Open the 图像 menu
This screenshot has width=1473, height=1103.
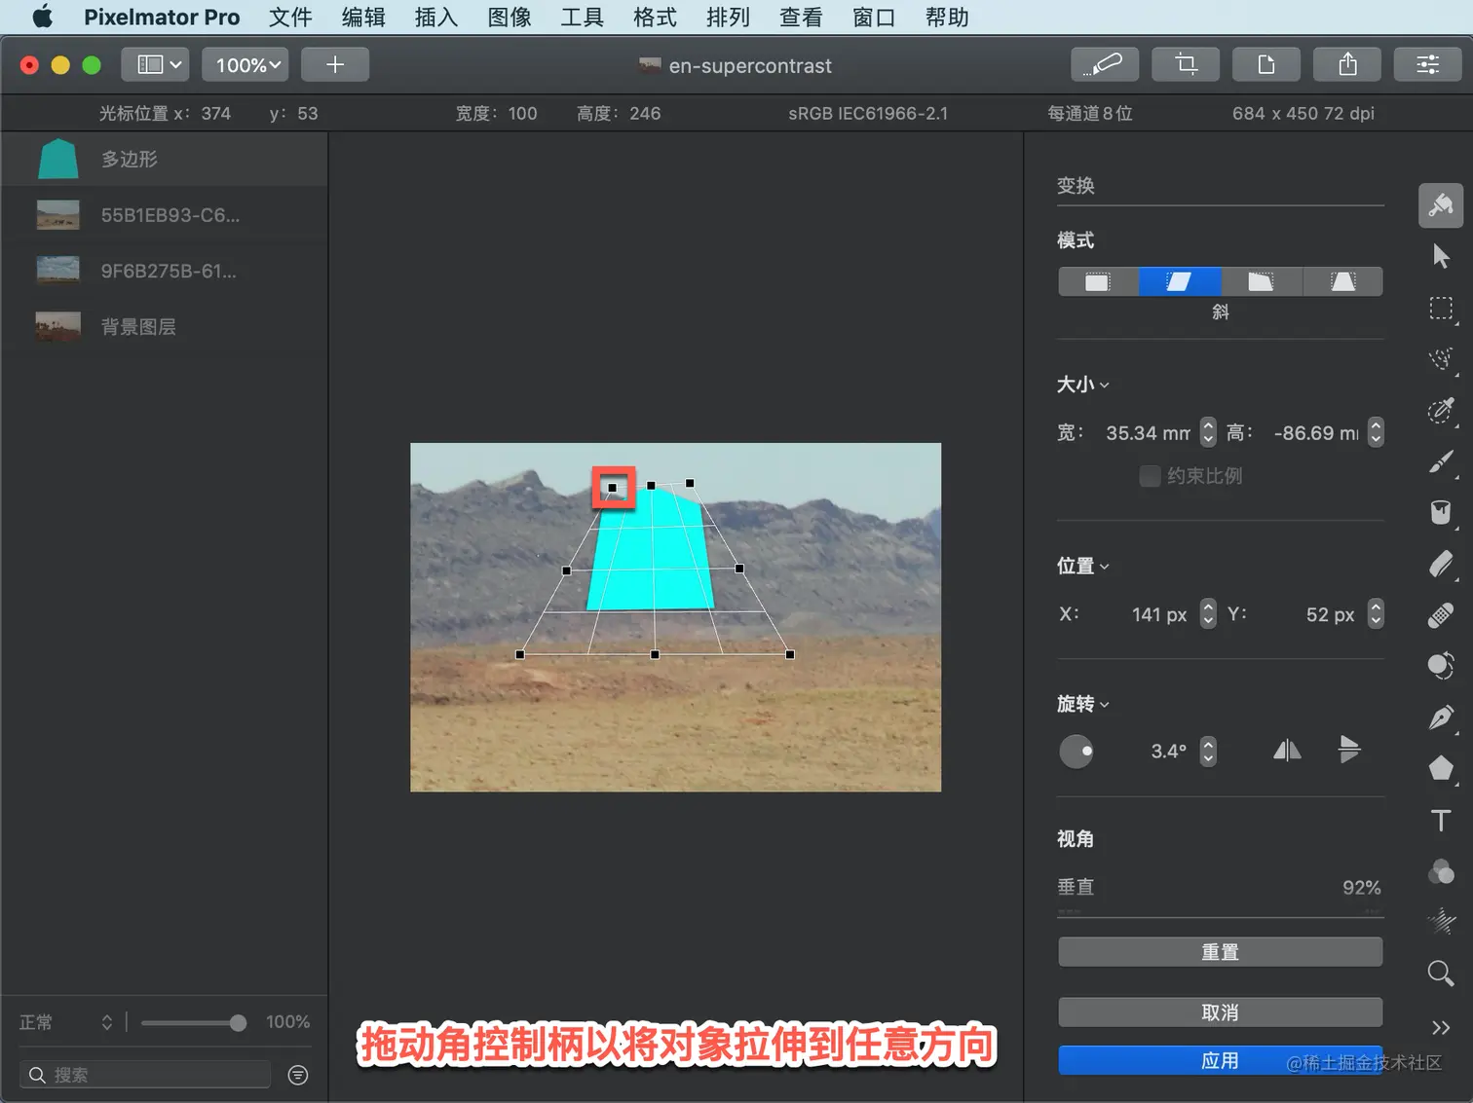pyautogui.click(x=510, y=17)
